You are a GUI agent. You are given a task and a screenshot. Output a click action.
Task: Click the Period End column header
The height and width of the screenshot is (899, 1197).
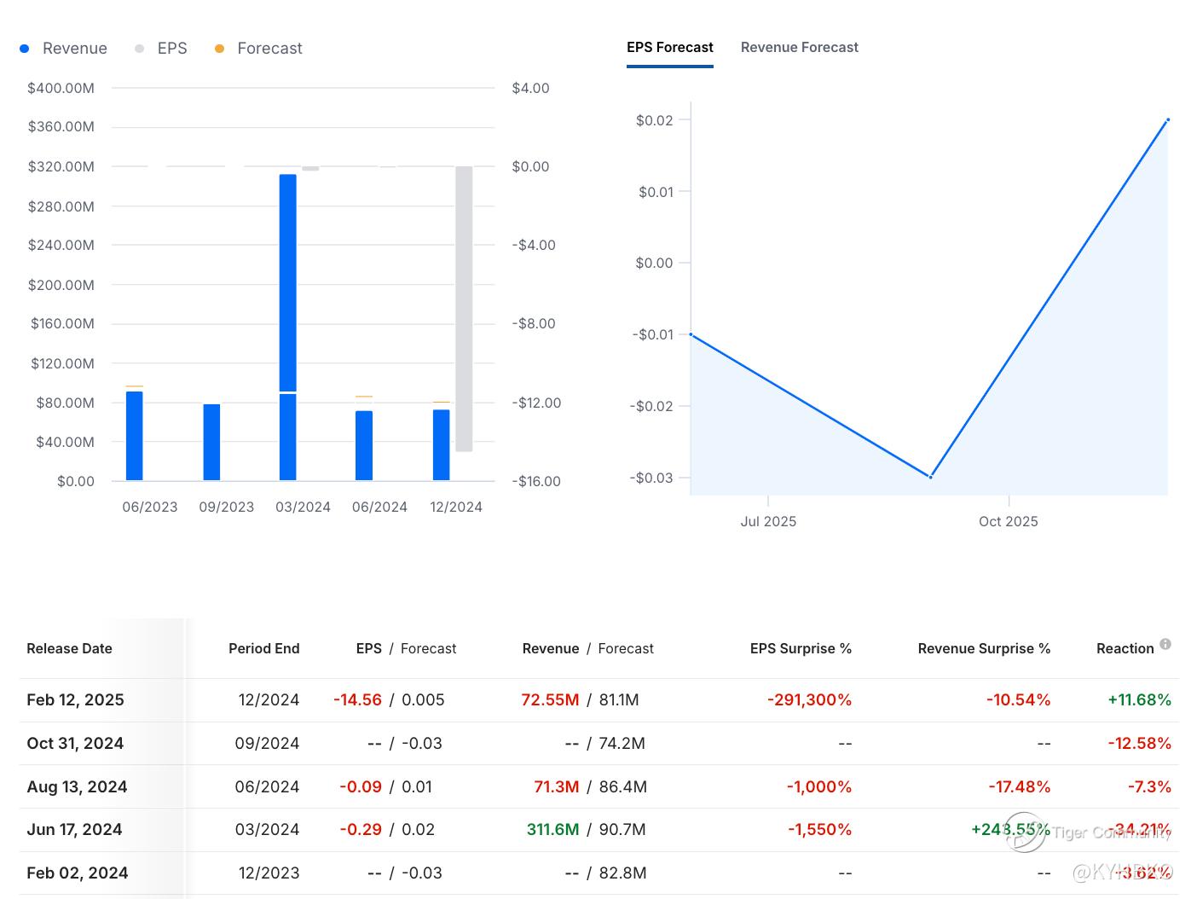263,649
